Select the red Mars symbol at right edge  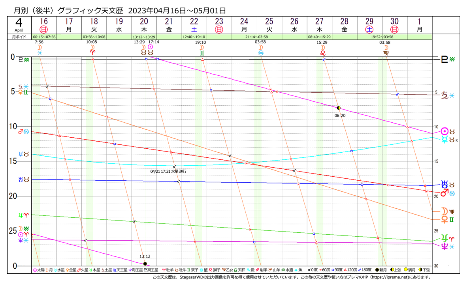point(445,192)
